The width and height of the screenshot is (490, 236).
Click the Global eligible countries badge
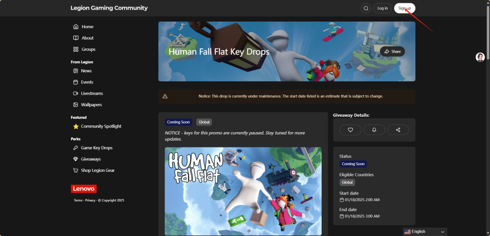point(347,182)
